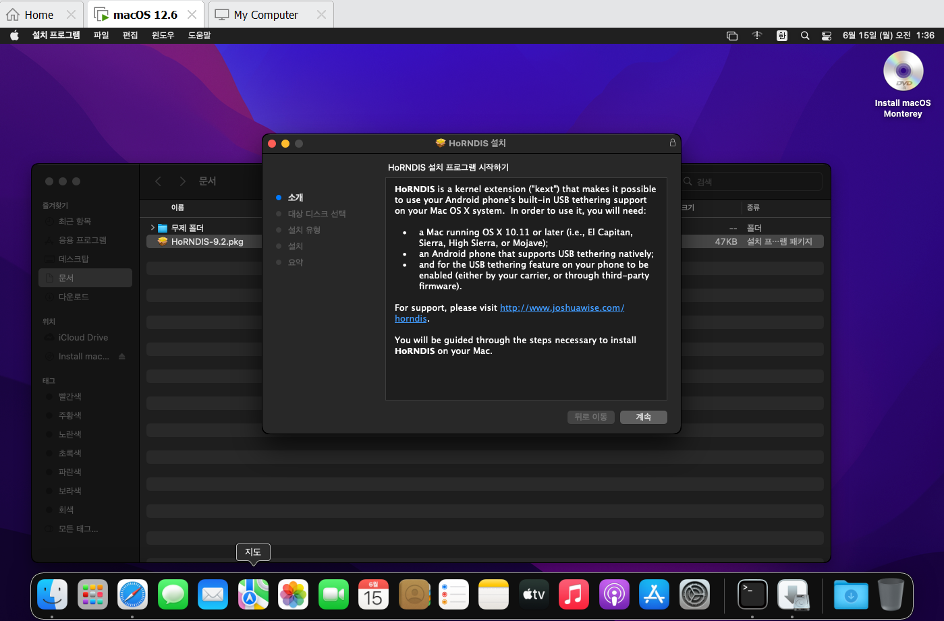Expand the 무제 폴더 folder in Finder
This screenshot has height=621, width=944.
coord(152,228)
